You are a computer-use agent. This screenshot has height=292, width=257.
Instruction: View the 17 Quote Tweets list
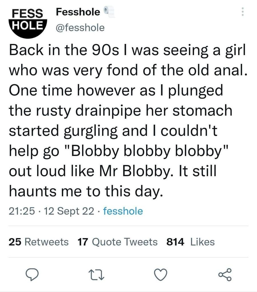[117, 242]
